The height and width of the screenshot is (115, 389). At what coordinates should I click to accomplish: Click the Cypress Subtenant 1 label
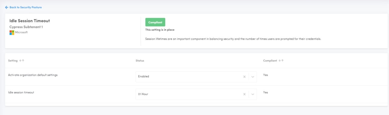[26, 27]
